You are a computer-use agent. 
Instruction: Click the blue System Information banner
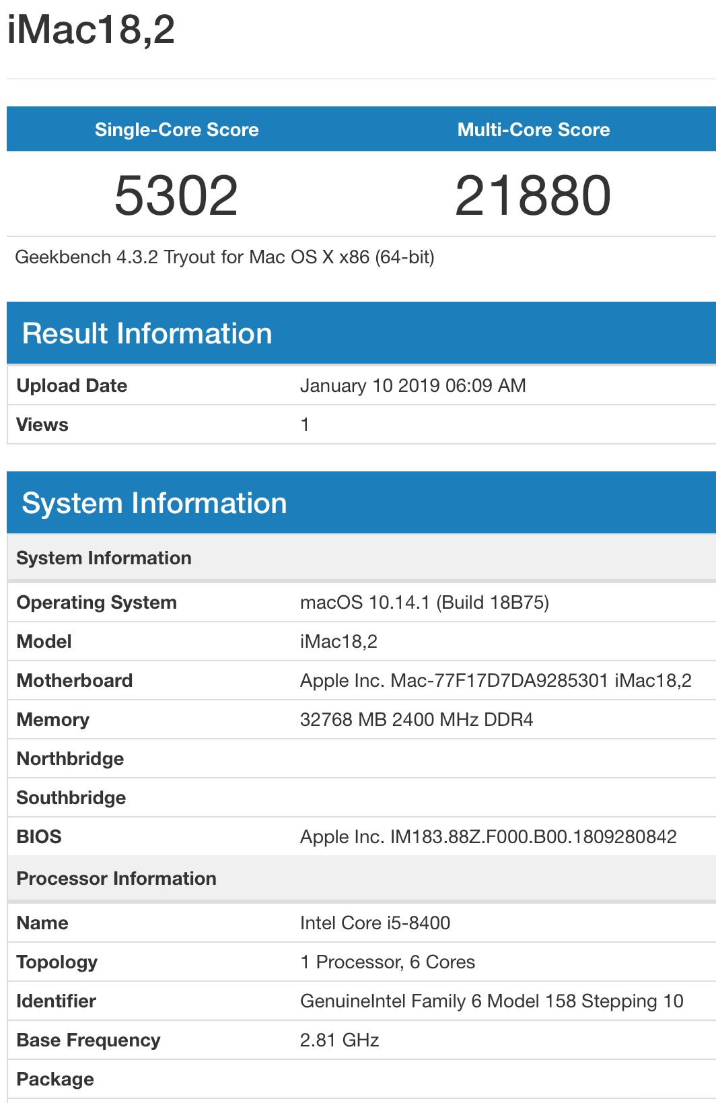tap(361, 503)
